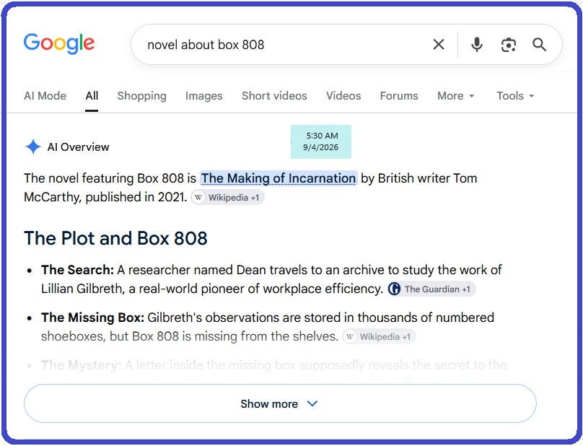Viewport: 583px width, 446px height.
Task: Focus the search box with query text
Action: (283, 45)
